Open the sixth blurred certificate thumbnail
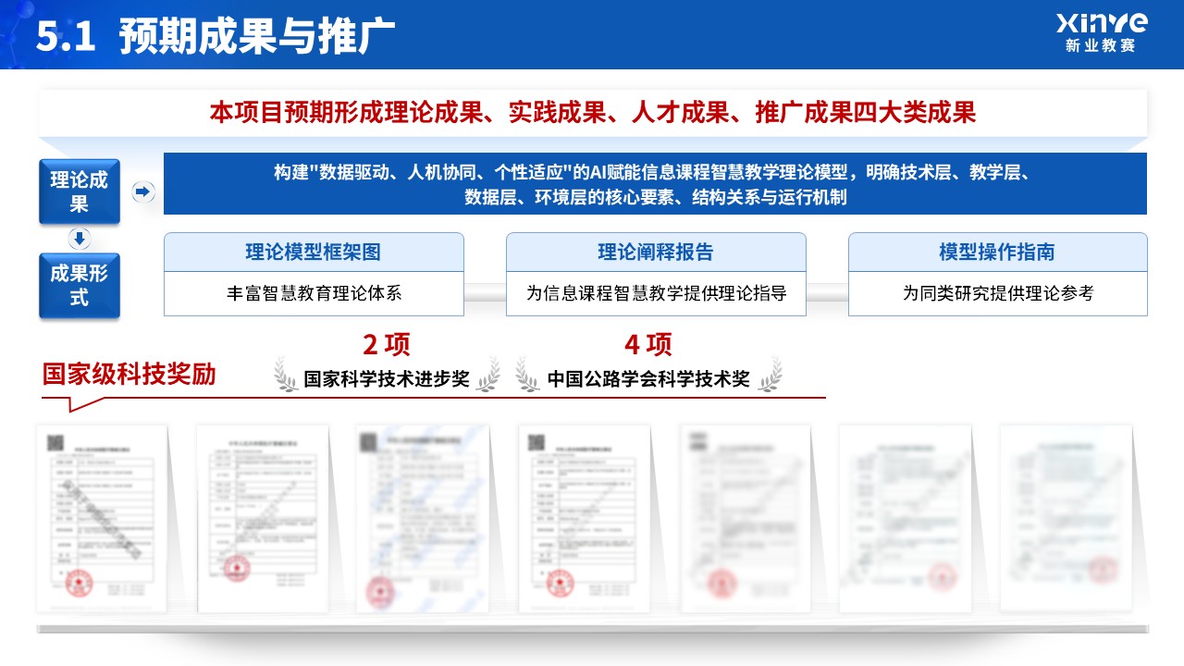Image resolution: width=1184 pixels, height=666 pixels. 905,518
